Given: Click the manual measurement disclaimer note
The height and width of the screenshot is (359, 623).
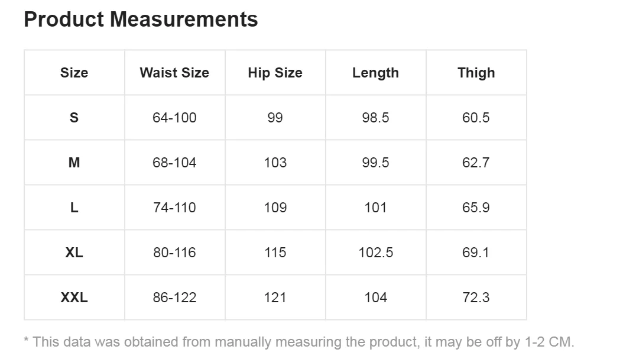Looking at the screenshot, I should [x=298, y=342].
